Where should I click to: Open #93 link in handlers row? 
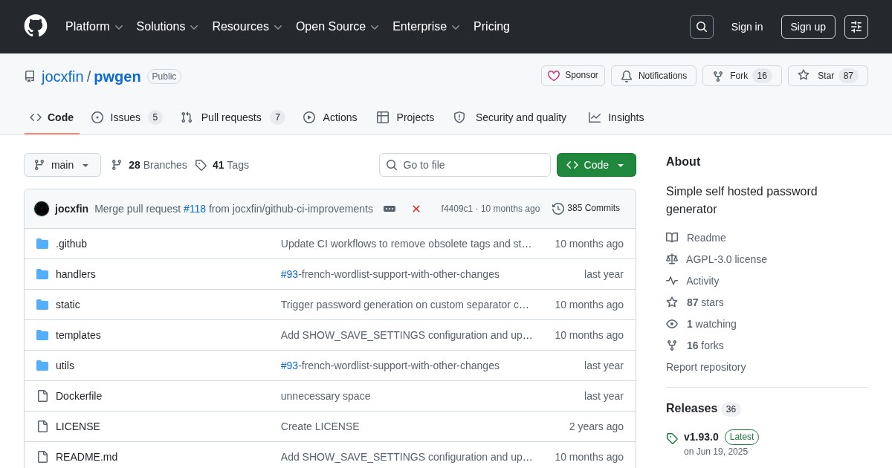tap(289, 274)
